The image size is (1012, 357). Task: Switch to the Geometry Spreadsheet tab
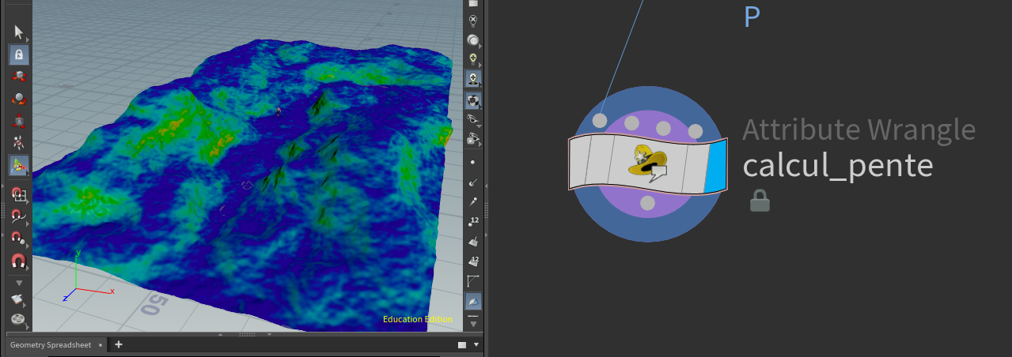tap(51, 345)
